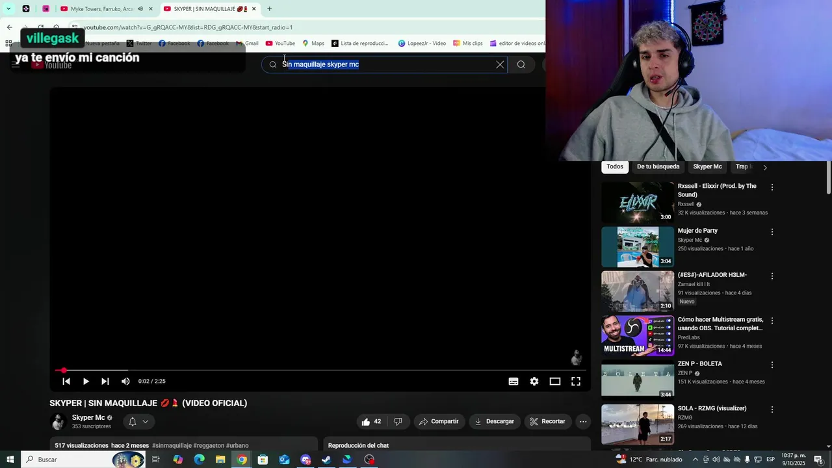Click the YouTube search magnifier button
Image resolution: width=832 pixels, height=468 pixels.
click(x=521, y=64)
